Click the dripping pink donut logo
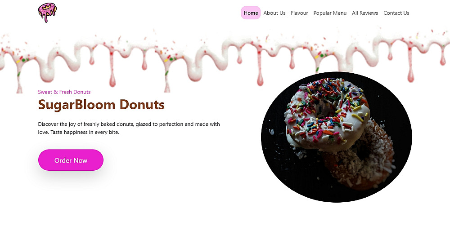This screenshot has width=450, height=226. tap(47, 13)
